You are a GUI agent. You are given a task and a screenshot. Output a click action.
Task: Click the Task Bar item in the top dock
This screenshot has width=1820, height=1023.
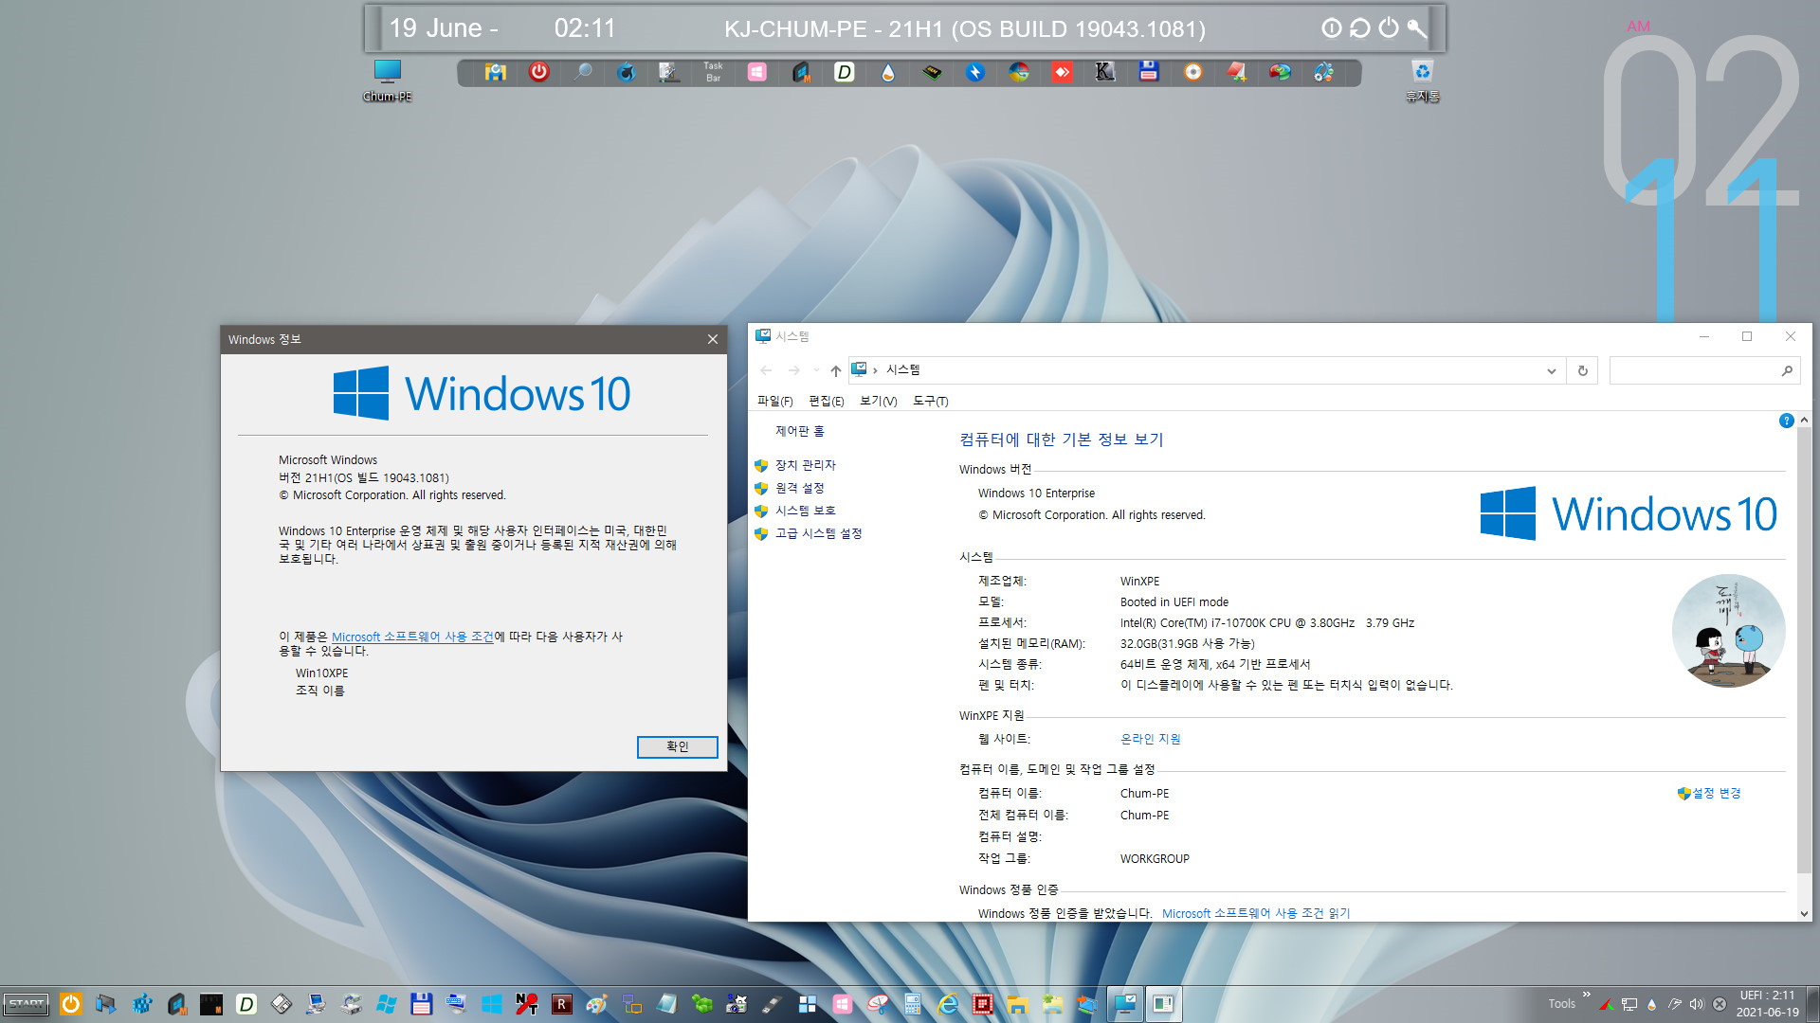(713, 72)
